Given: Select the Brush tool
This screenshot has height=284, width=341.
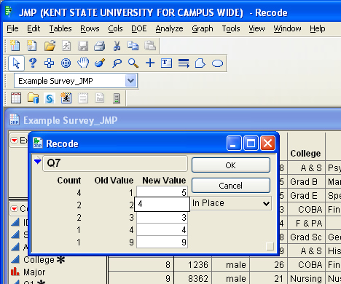Looking at the screenshot, I should [100, 63].
